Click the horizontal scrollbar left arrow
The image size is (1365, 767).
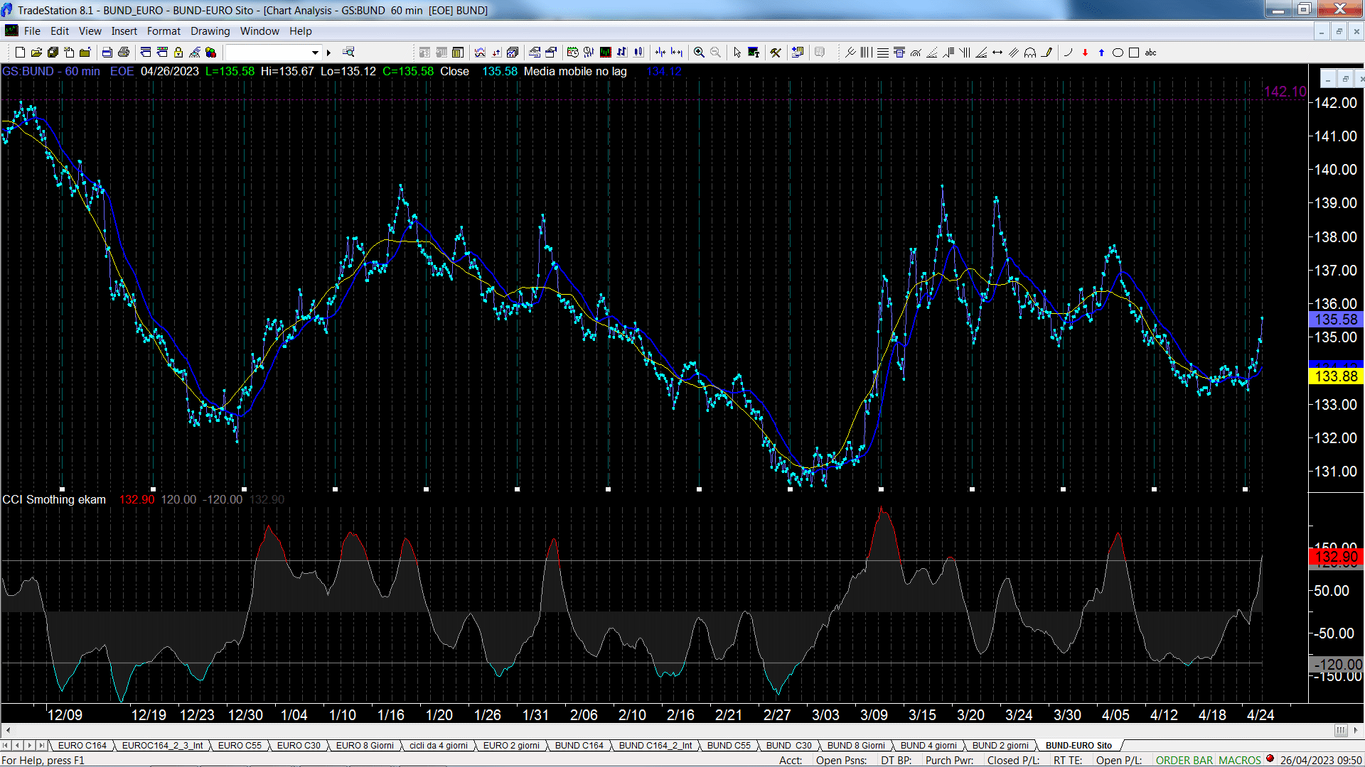click(8, 730)
